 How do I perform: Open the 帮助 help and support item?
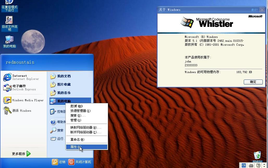[58, 122]
